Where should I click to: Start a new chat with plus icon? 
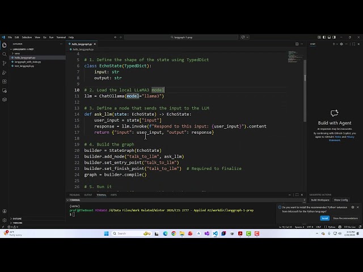point(334,44)
